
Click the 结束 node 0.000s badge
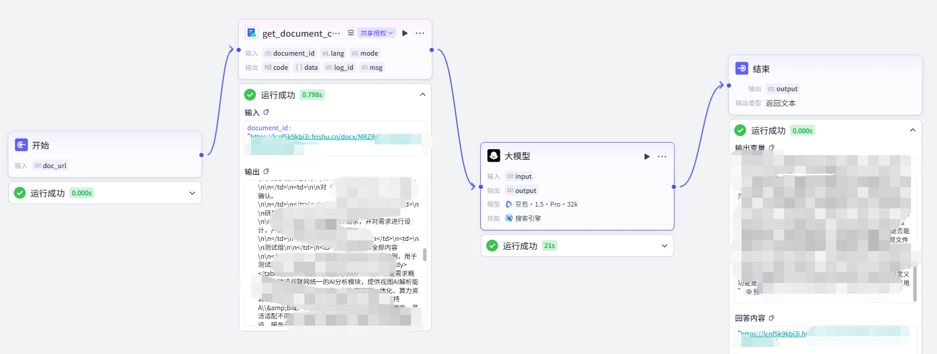[x=803, y=131]
